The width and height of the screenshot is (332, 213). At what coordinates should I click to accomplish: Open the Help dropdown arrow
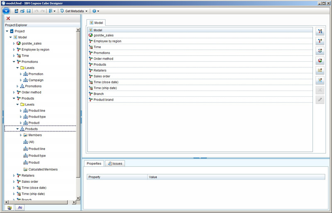point(98,11)
